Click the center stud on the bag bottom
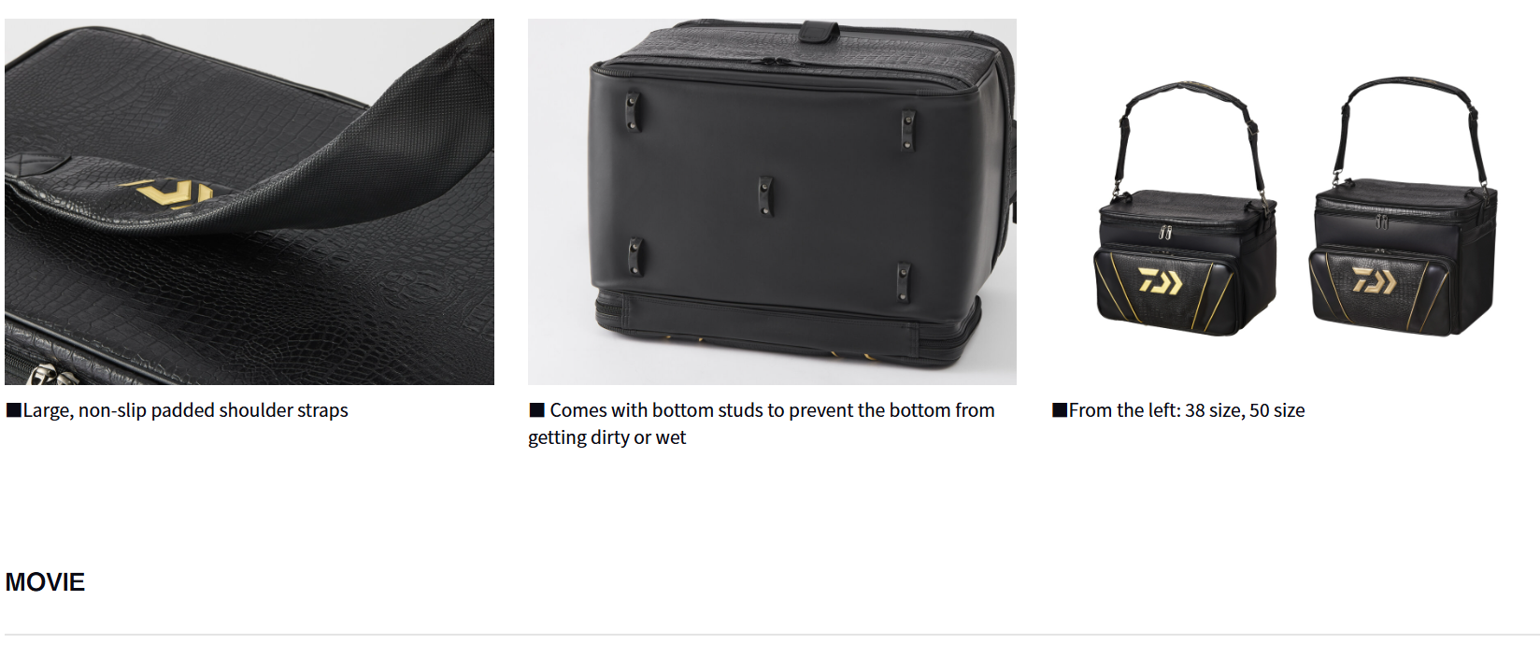Viewport: 1540px width, 658px height. click(765, 195)
